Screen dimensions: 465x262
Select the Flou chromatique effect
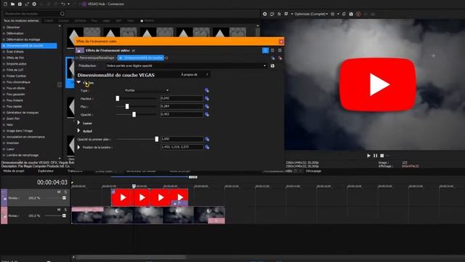point(18,82)
